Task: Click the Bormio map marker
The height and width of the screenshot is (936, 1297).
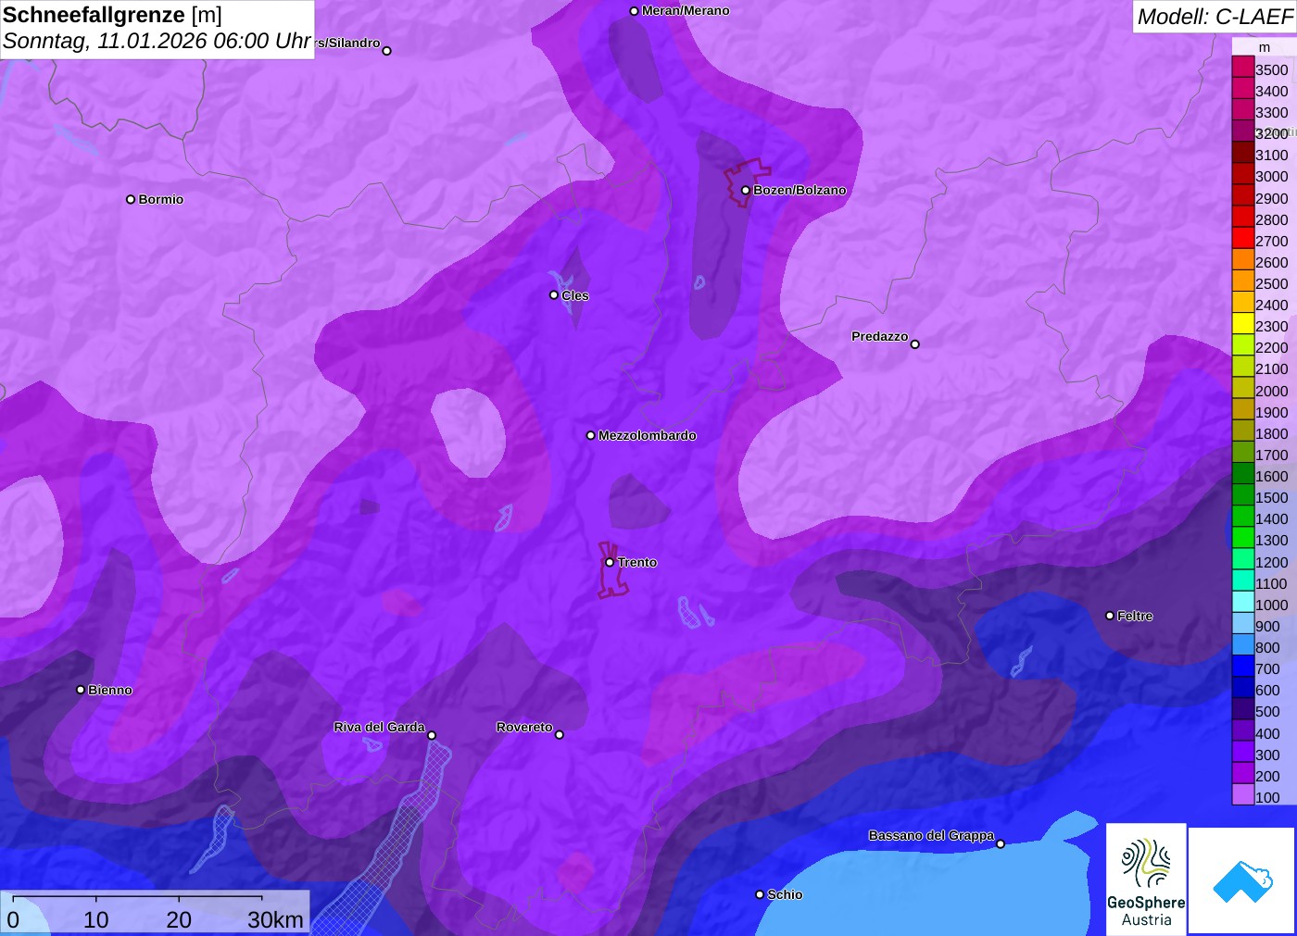Action: [131, 199]
